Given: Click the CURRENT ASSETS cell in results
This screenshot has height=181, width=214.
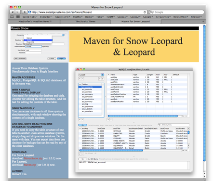Looking at the screenshot, I should pos(120,143).
